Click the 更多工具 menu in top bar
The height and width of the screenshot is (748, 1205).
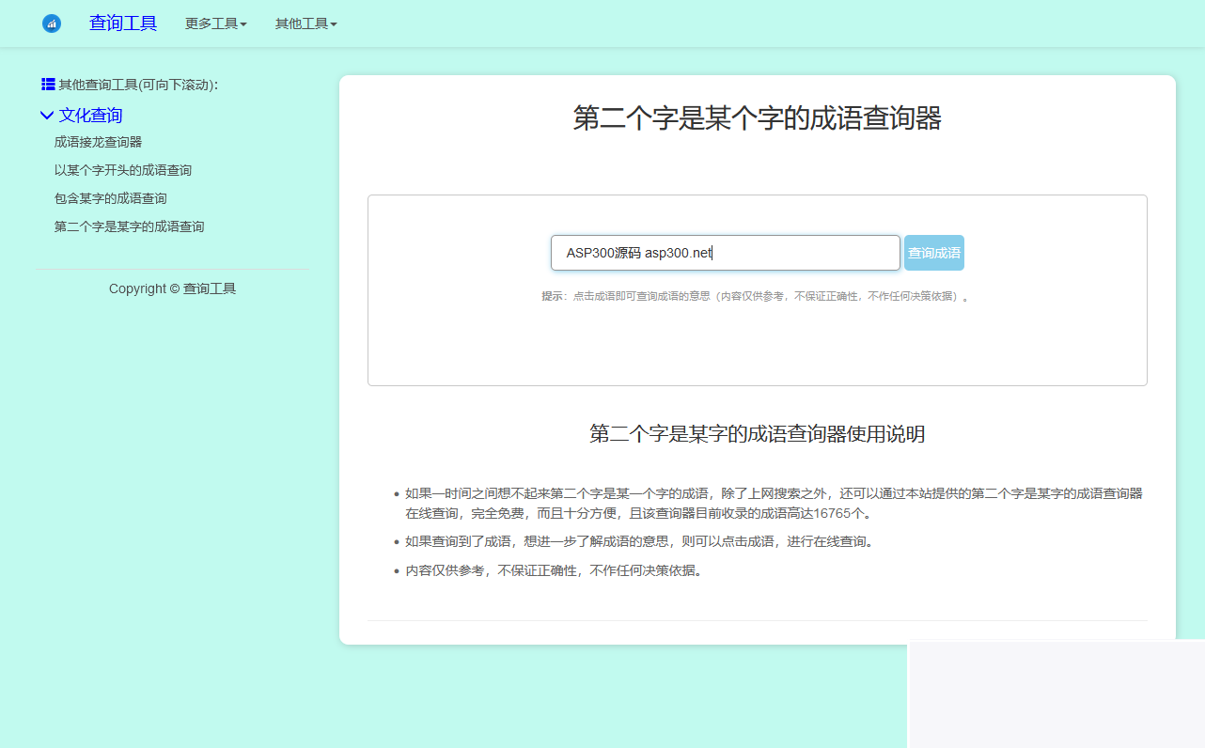215,23
